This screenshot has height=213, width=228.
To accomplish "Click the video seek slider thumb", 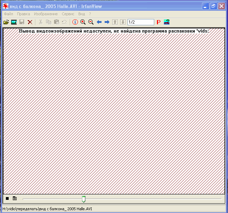I will tap(84, 199).
